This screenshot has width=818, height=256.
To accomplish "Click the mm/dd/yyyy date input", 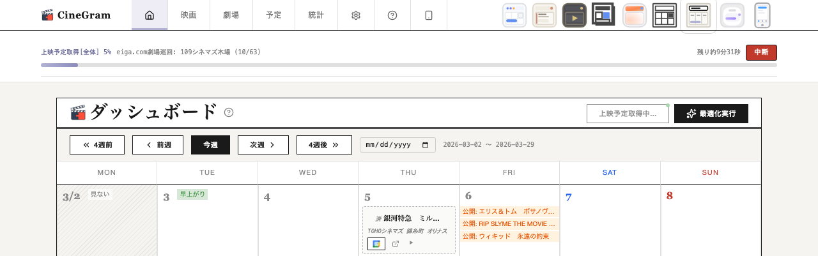I will pos(397,145).
